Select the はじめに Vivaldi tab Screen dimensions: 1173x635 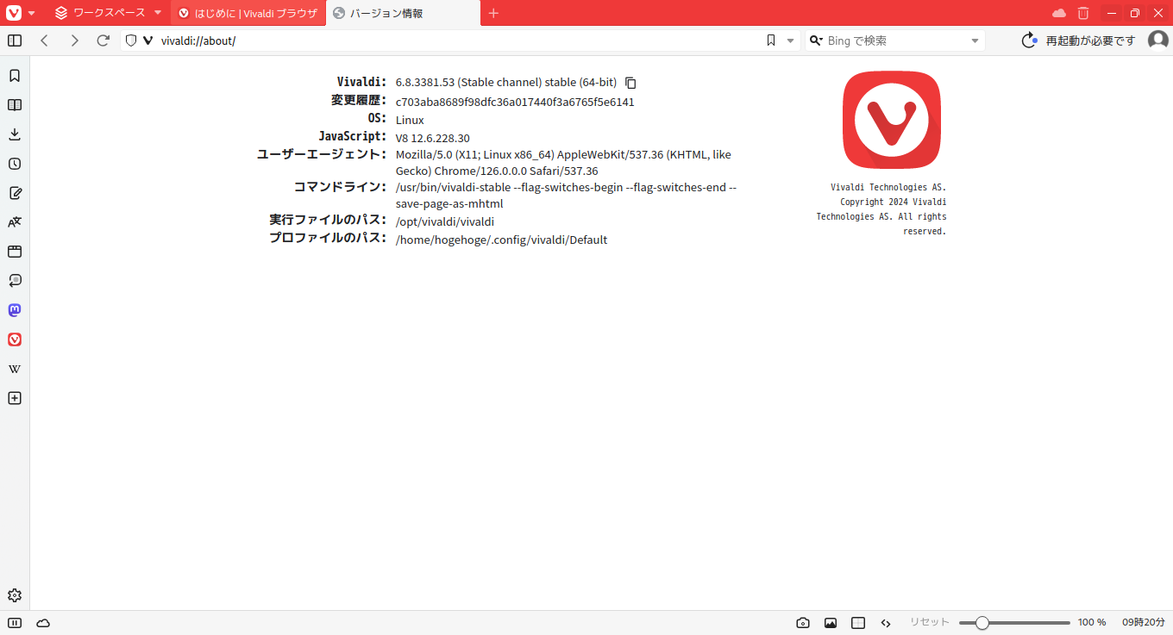tap(248, 13)
